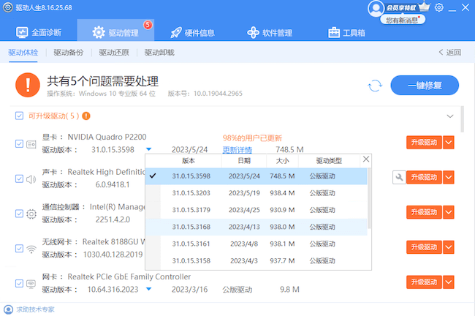Click the member crown icon
The height and width of the screenshot is (316, 475).
pos(425,7)
